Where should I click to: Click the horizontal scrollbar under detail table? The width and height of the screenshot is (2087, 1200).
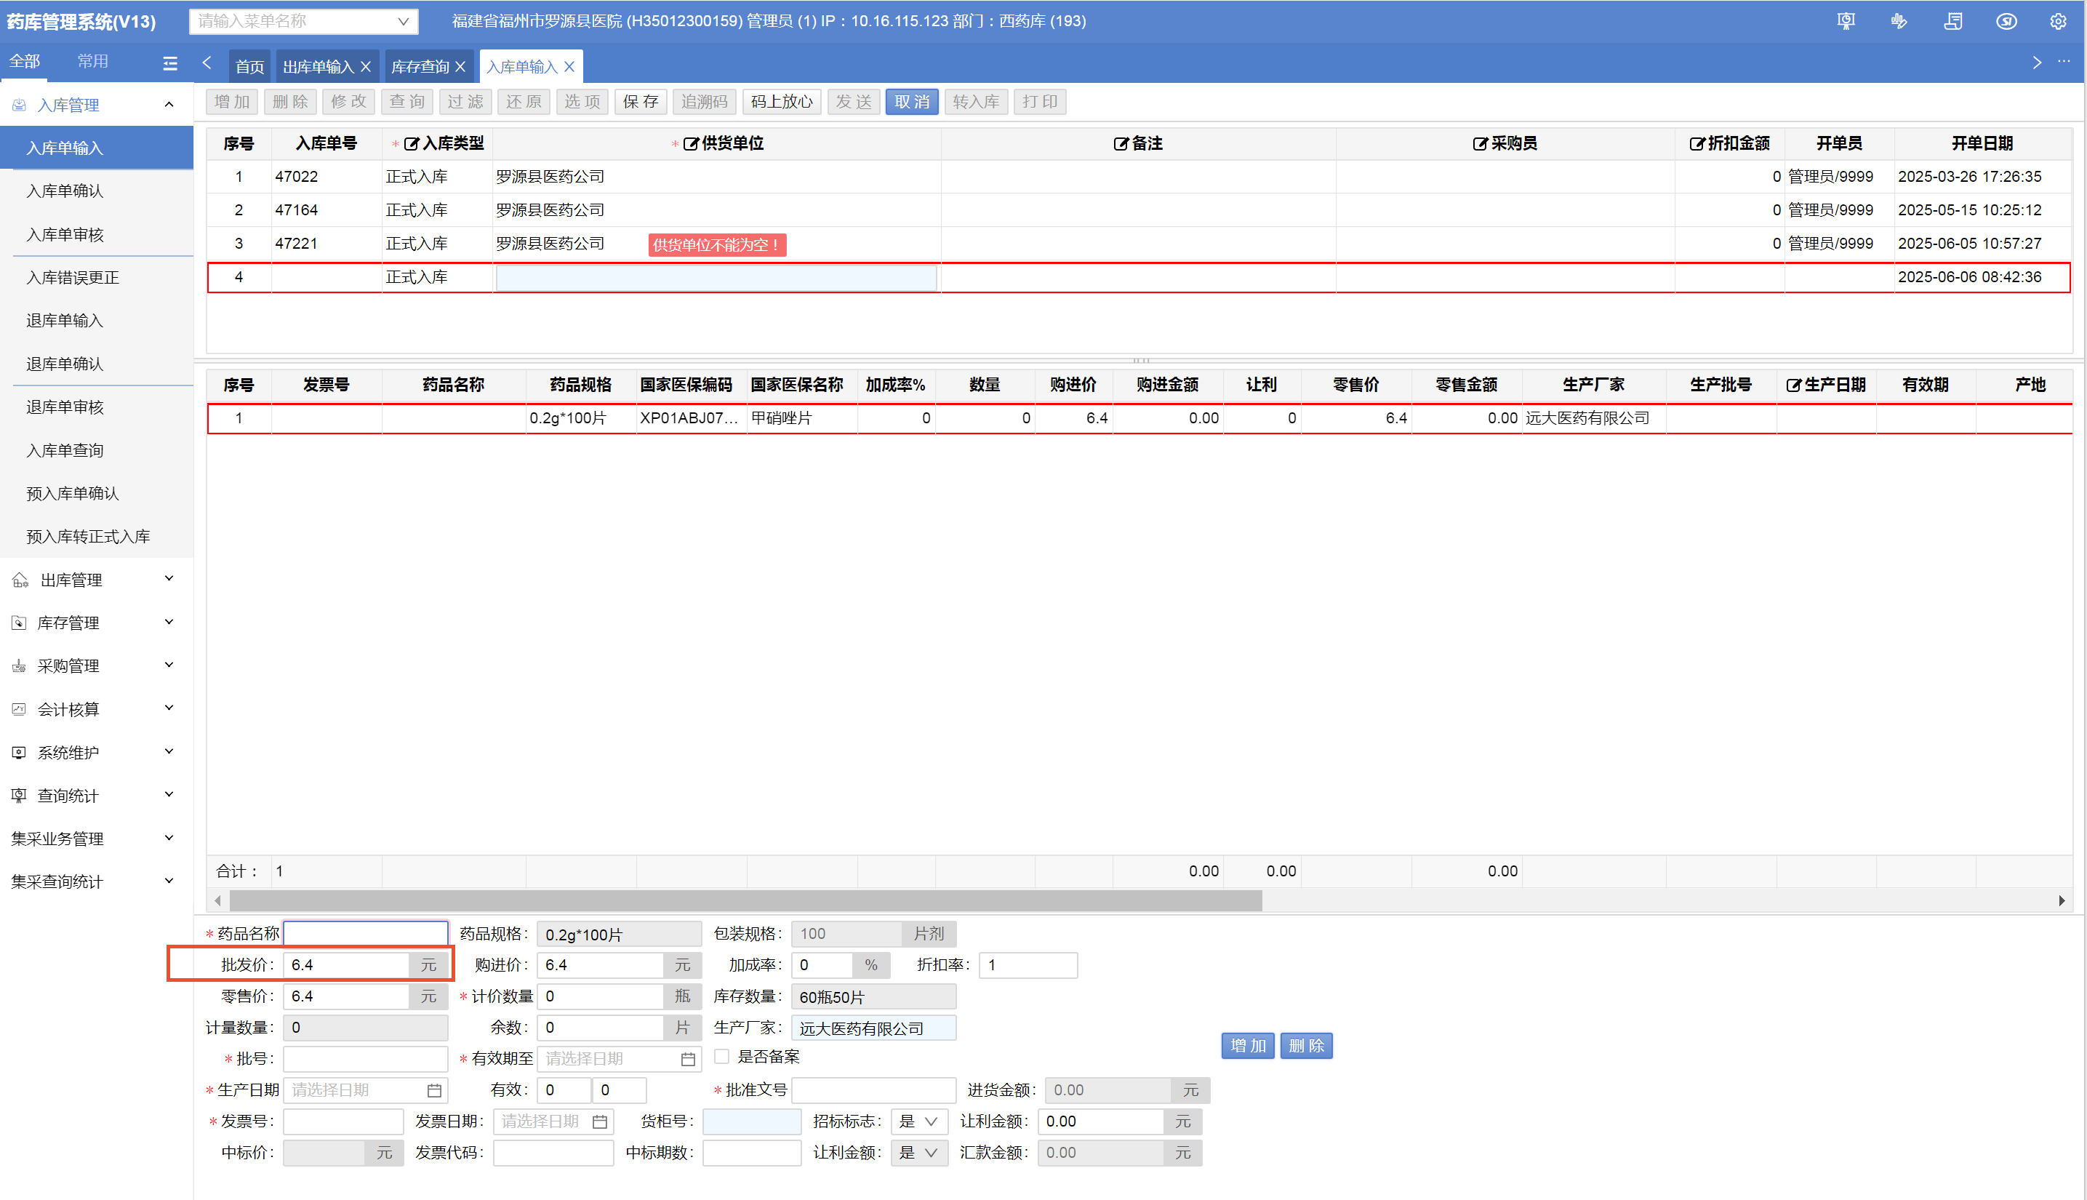[x=745, y=900]
